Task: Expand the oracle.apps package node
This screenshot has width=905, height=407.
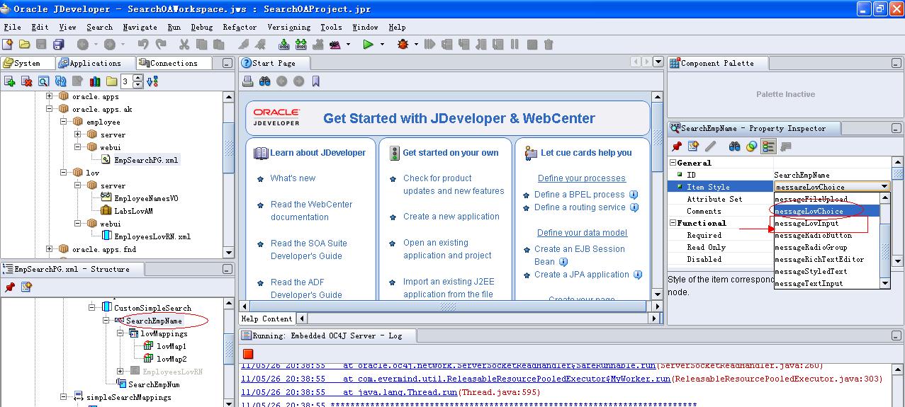Action: pyautogui.click(x=50, y=96)
